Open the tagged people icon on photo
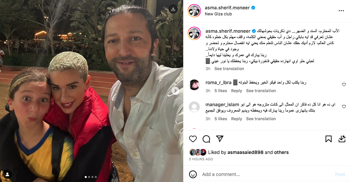 coord(7,174)
